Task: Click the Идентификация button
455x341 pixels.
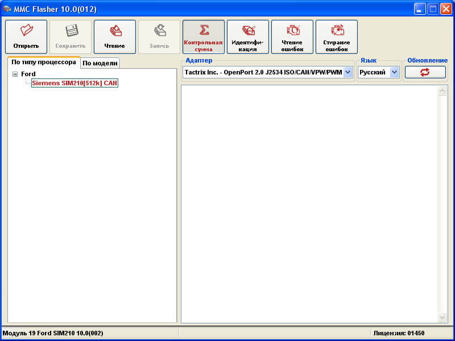Action: (x=248, y=37)
